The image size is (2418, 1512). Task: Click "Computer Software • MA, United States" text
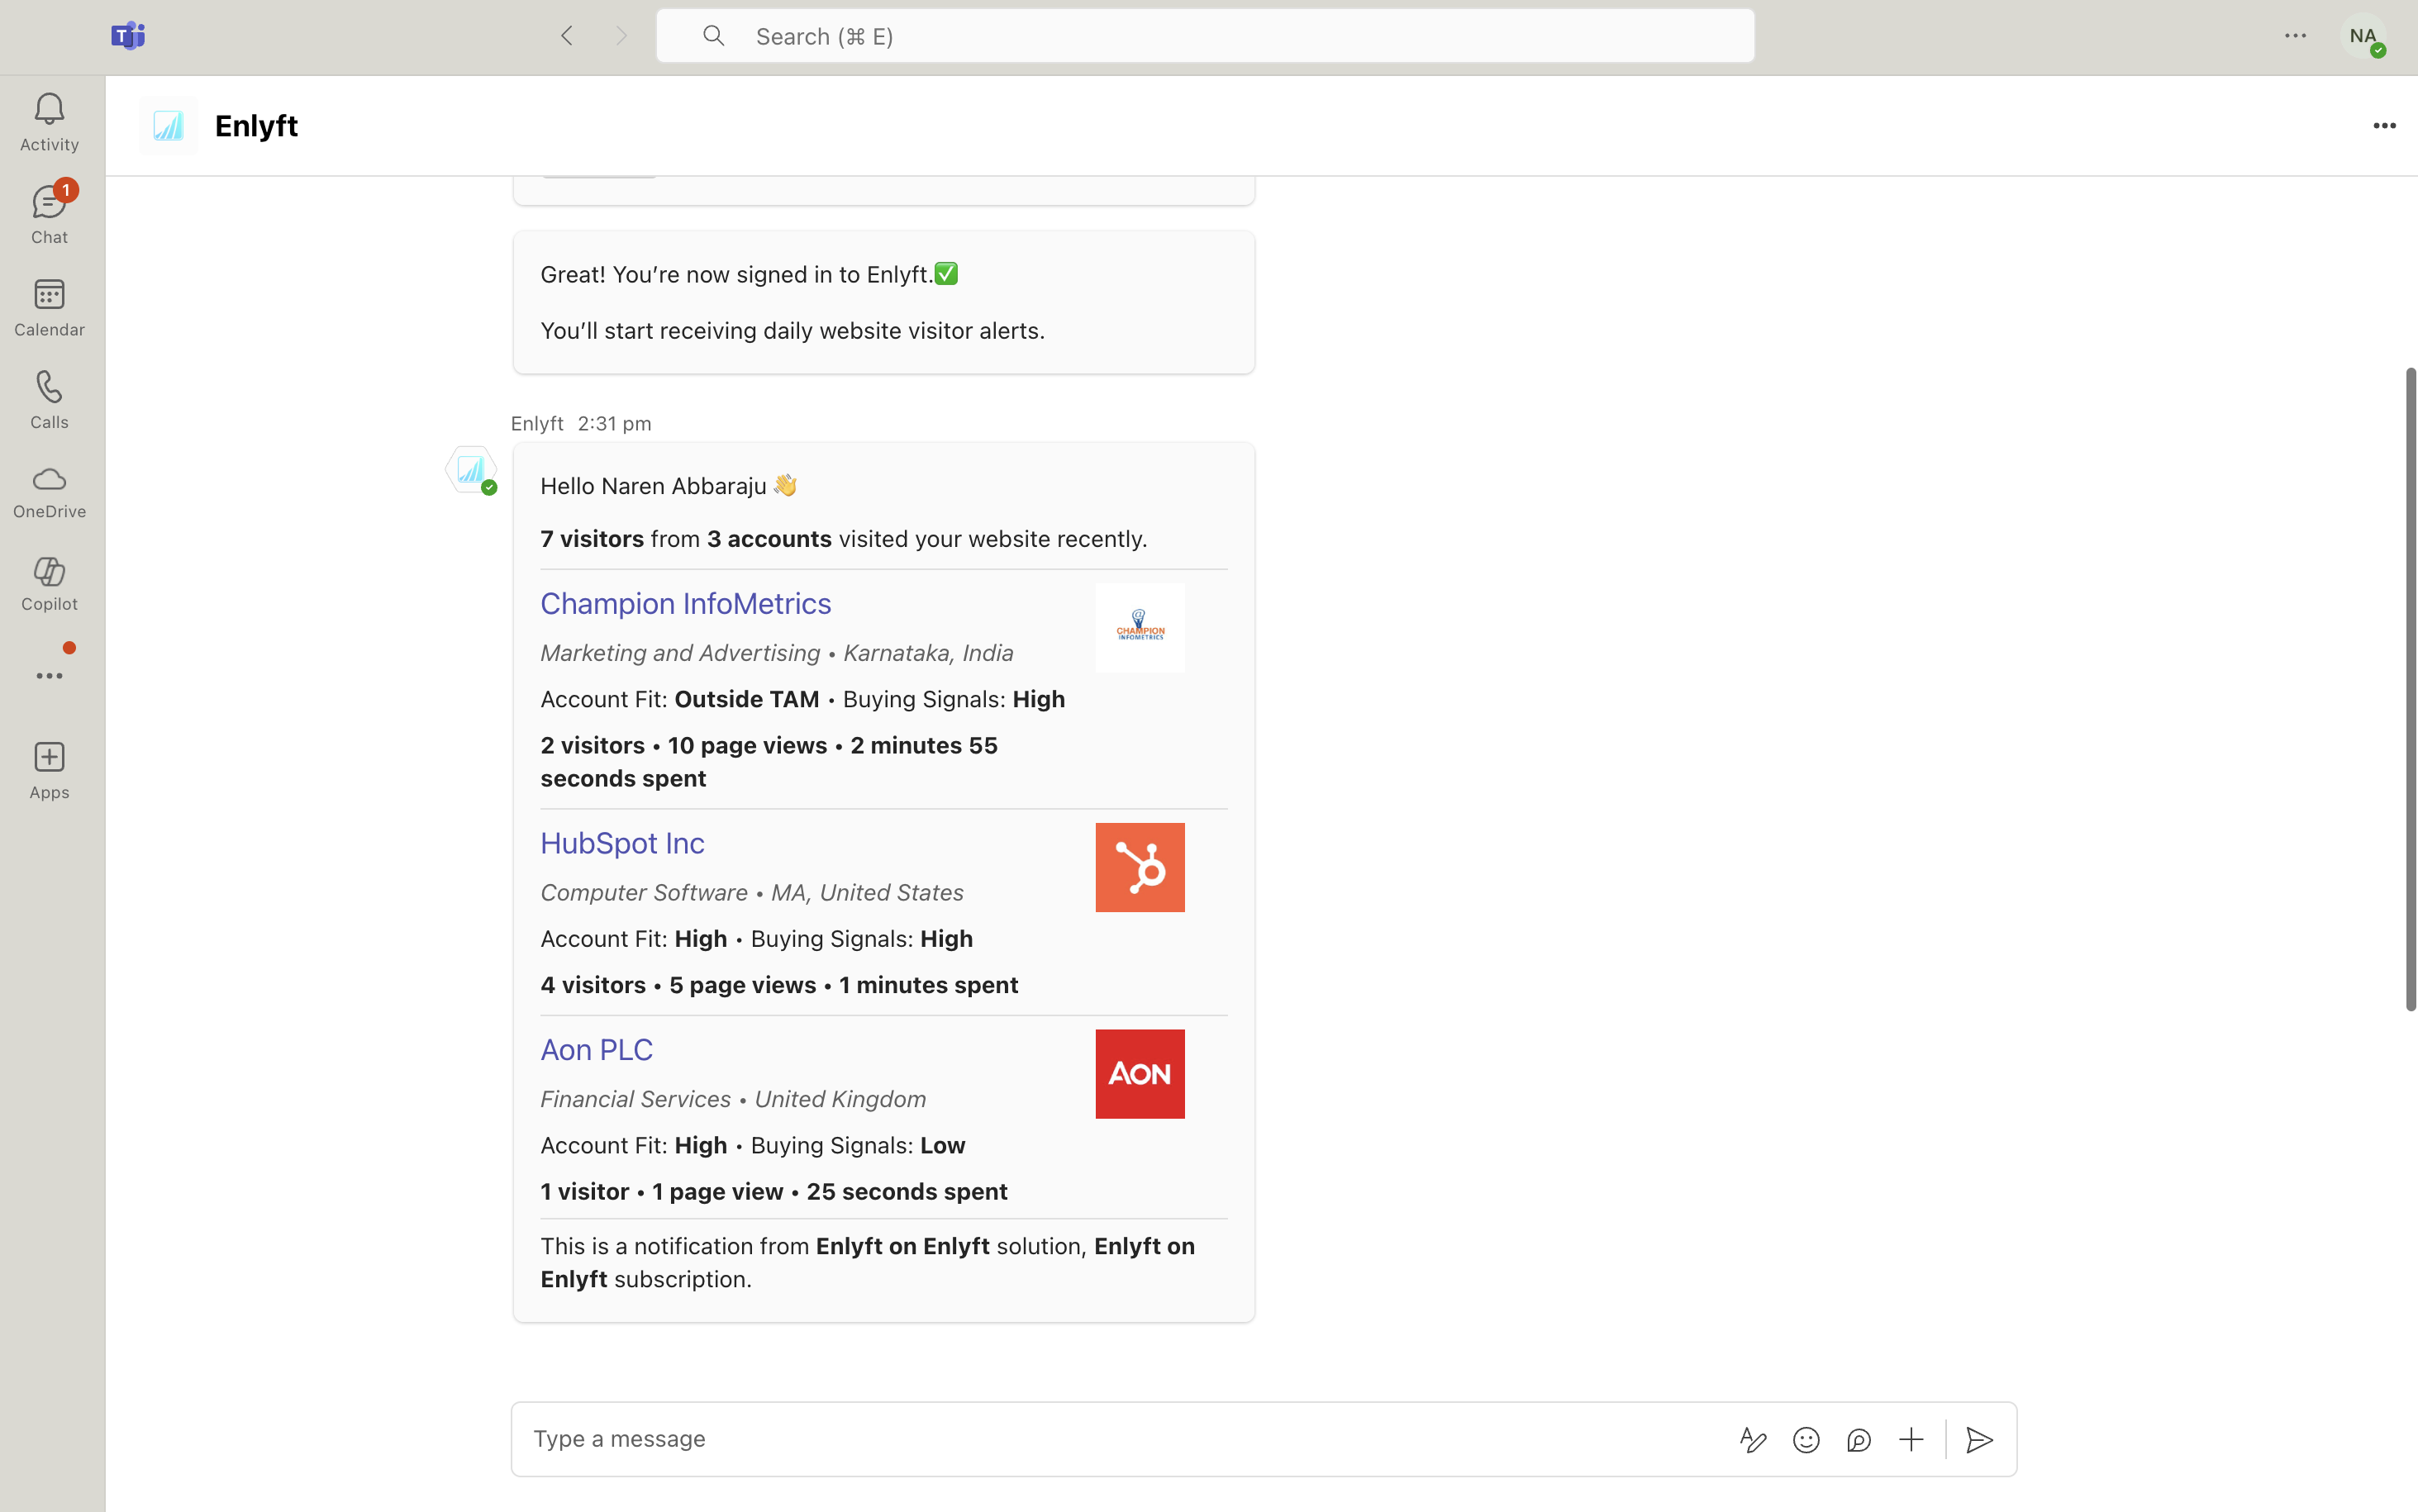752,893
